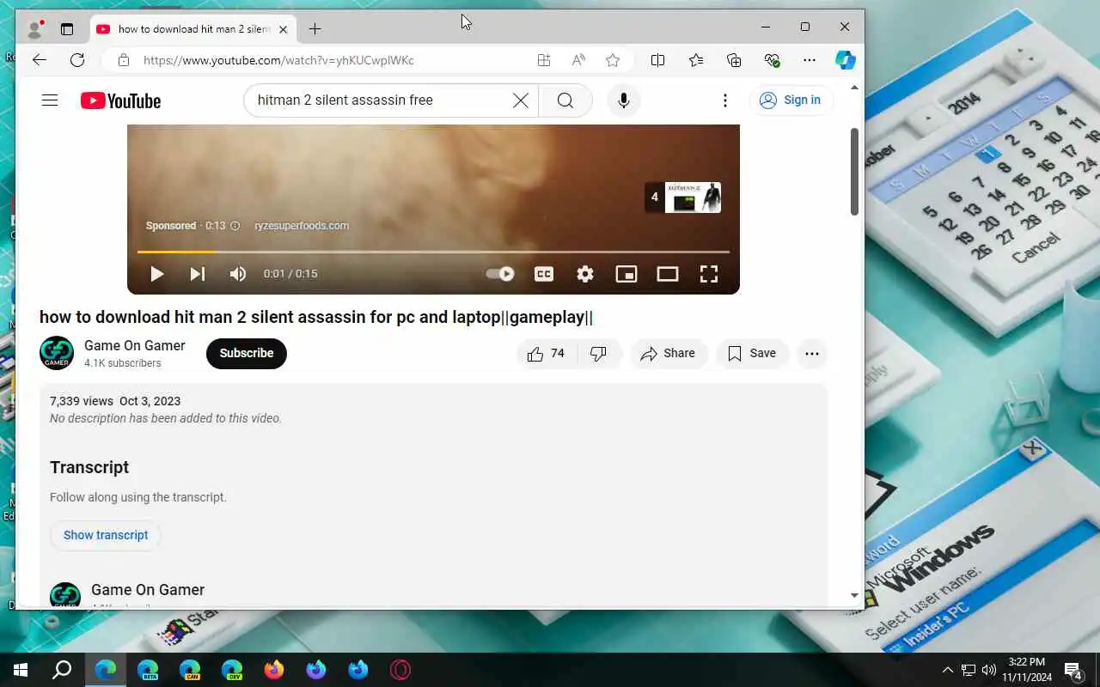Image resolution: width=1100 pixels, height=687 pixels.
Task: Show sponsored ad info icon
Action: click(x=235, y=226)
